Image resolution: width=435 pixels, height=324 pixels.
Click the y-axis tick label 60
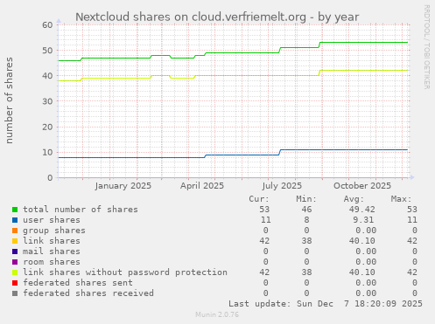coord(47,25)
